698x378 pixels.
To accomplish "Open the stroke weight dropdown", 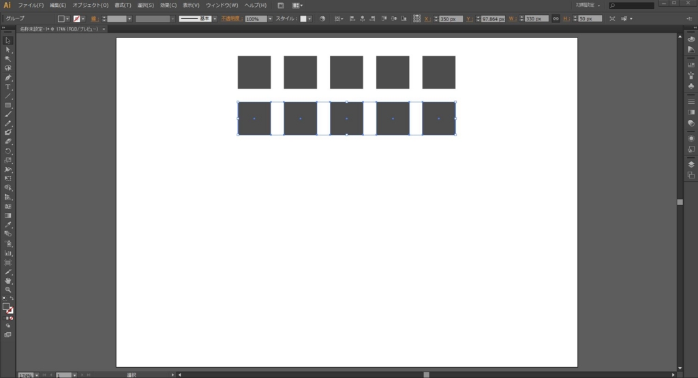I will coord(130,18).
